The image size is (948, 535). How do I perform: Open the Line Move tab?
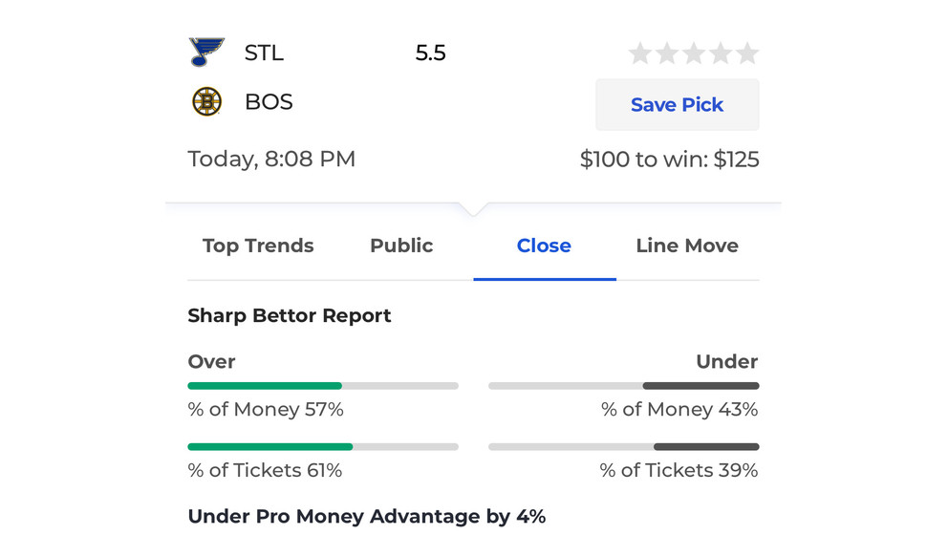687,246
